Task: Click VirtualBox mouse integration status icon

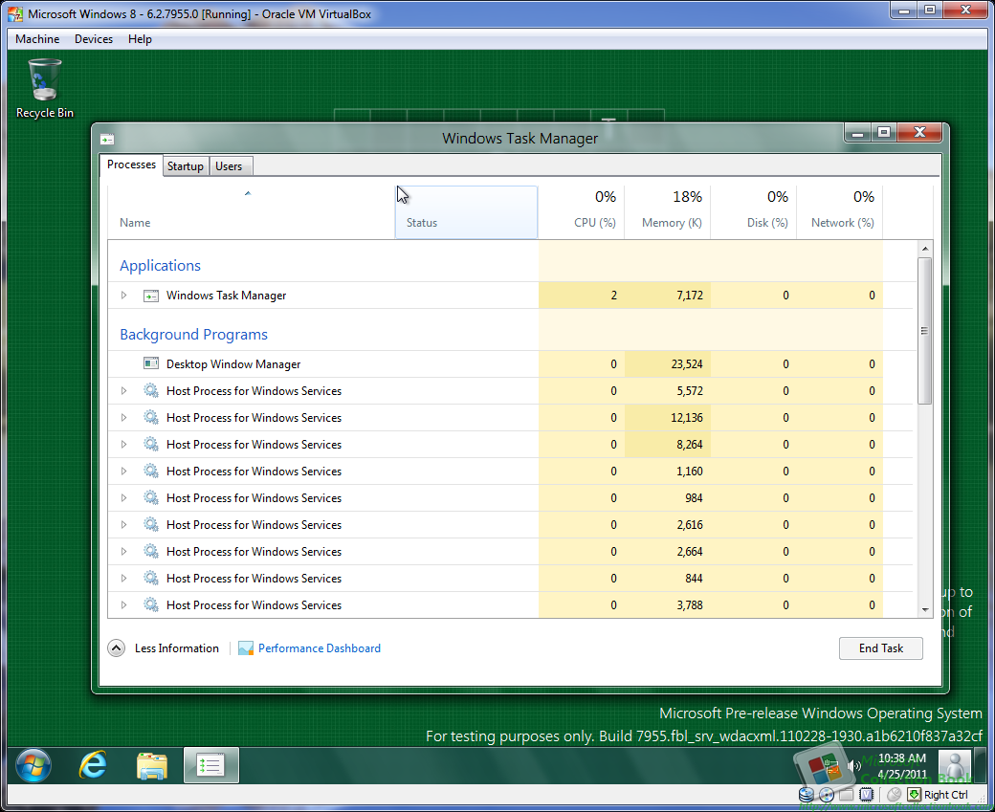Action: [895, 794]
